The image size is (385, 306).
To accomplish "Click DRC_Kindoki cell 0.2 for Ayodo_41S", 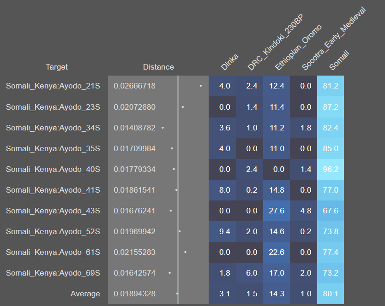I will click(x=249, y=190).
